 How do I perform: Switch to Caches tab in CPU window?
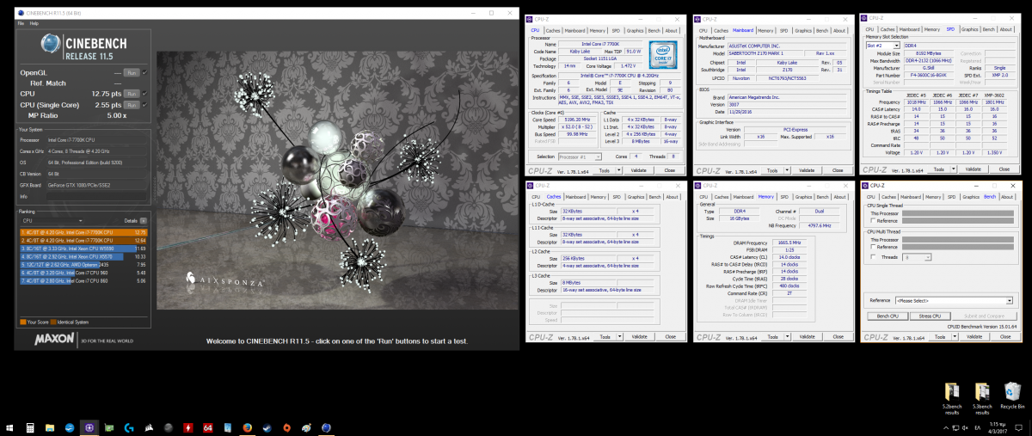click(x=555, y=30)
